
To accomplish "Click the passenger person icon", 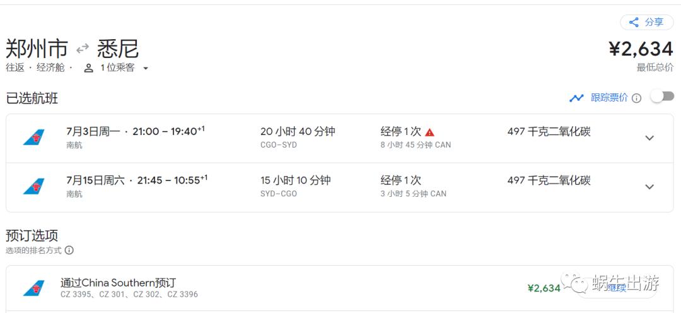I will [x=89, y=68].
